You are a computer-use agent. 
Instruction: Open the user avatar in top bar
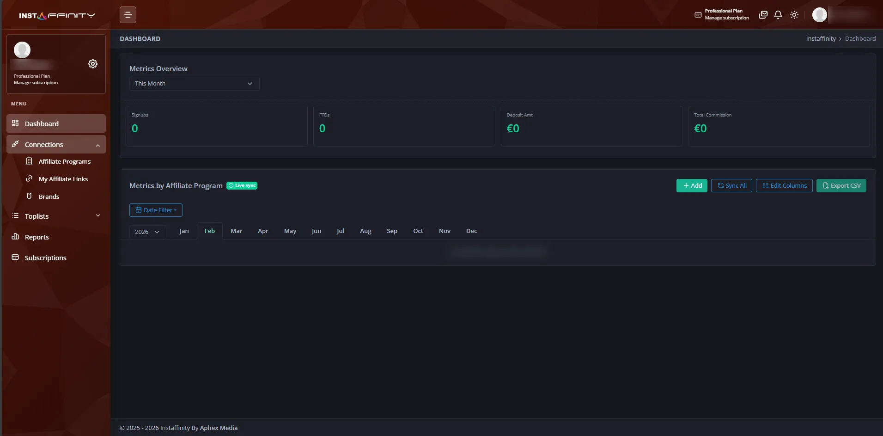coord(819,15)
